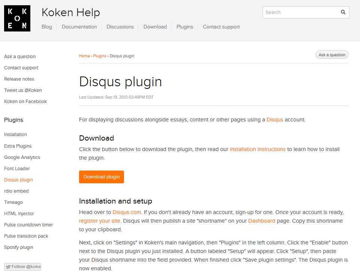The width and height of the screenshot is (360, 271).
Task: Click the Download section heading
Action: tap(96, 138)
